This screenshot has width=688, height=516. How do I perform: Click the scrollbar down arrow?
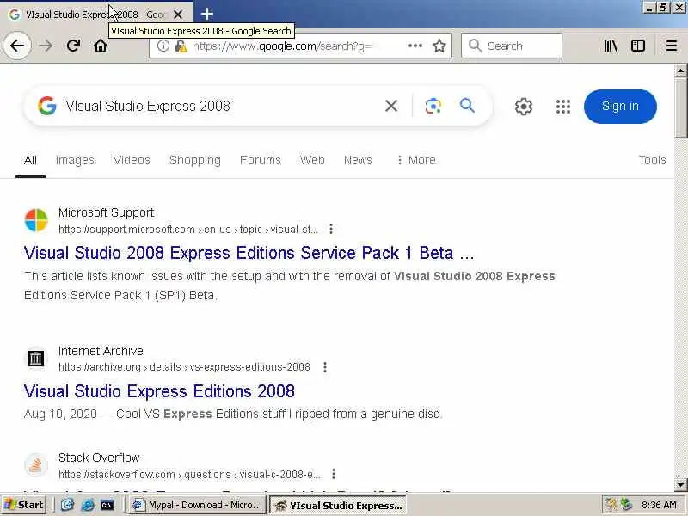click(x=680, y=485)
